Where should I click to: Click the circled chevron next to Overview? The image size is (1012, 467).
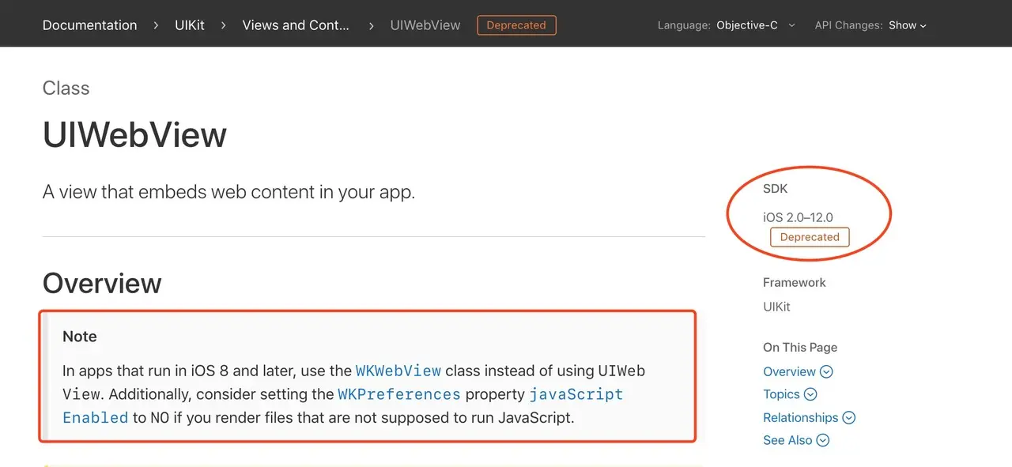[x=826, y=371]
